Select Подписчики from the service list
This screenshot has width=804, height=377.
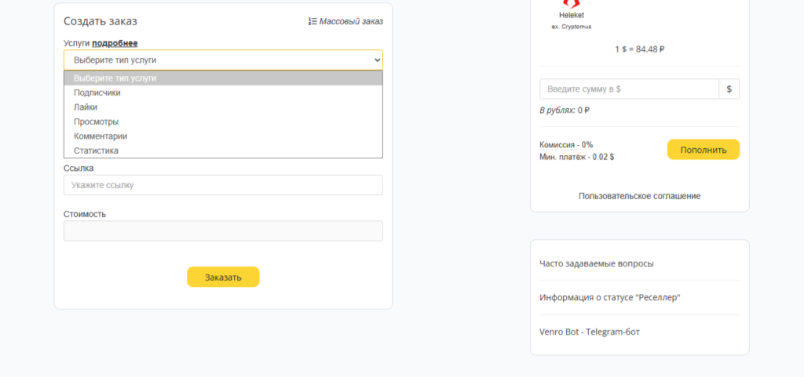coord(97,92)
